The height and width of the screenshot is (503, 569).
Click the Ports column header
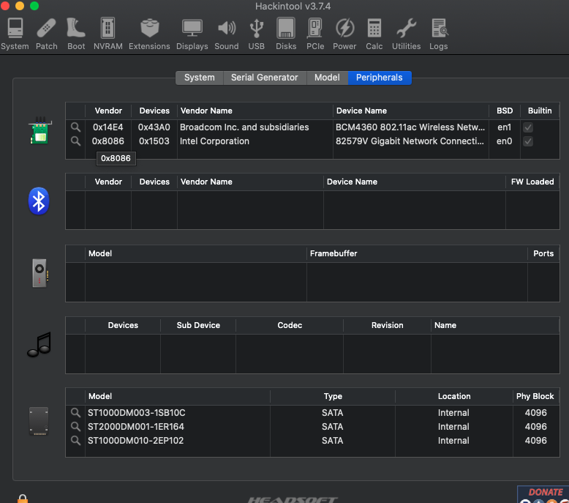click(x=543, y=253)
